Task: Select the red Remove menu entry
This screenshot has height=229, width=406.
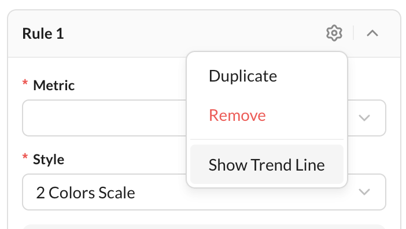Action: 267,116
